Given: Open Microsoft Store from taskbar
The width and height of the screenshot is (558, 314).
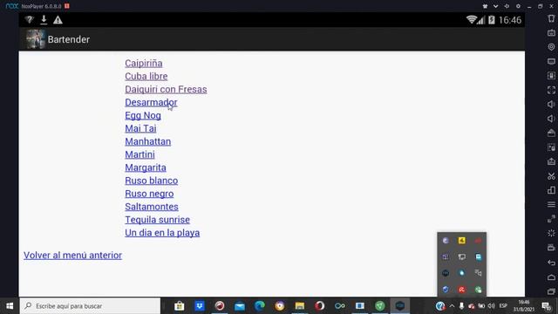Looking at the screenshot, I should pyautogui.click(x=180, y=306).
